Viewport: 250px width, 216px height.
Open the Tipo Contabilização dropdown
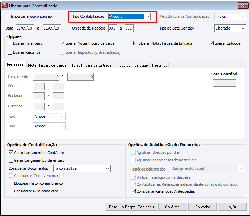pos(129,16)
